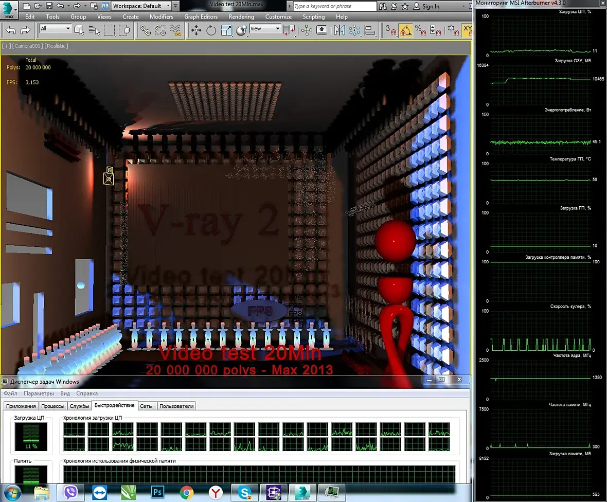Open the Modifiers menu

[x=162, y=16]
